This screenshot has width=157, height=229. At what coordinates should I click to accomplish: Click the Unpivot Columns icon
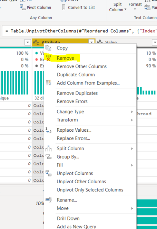48,173
